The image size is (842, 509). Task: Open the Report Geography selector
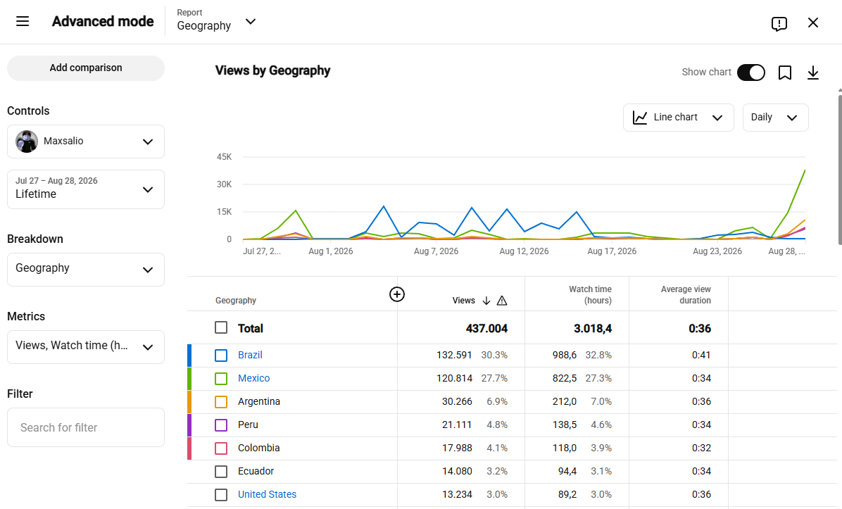click(216, 22)
